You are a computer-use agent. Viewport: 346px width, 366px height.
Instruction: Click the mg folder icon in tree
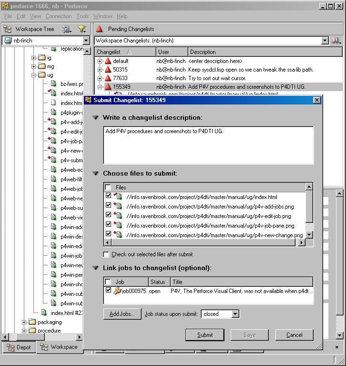41,66
